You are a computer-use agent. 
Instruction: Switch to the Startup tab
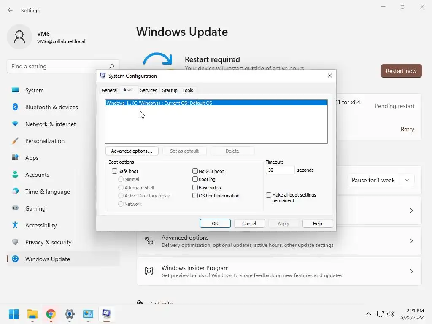click(x=170, y=90)
